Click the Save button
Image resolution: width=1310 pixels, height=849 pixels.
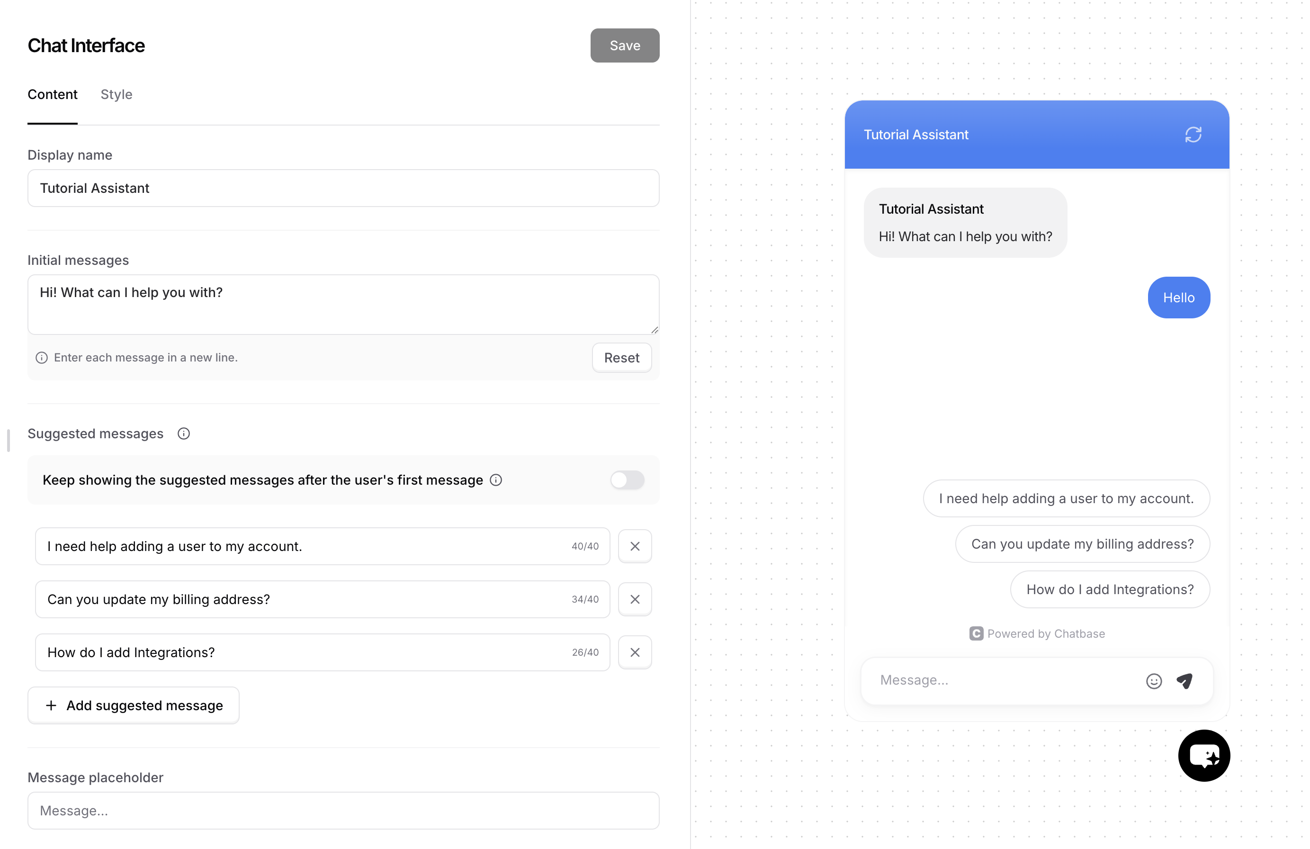625,45
